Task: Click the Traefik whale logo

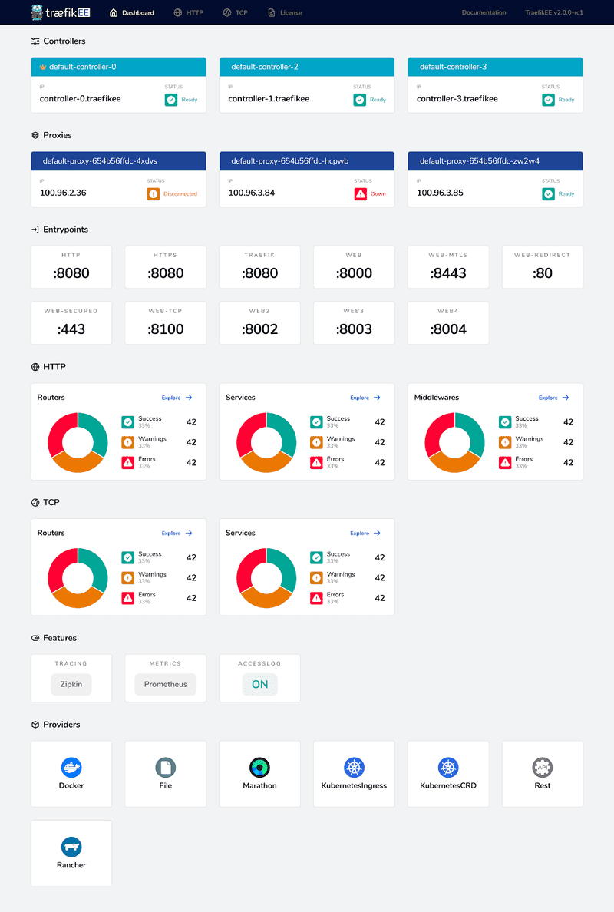Action: click(x=36, y=12)
